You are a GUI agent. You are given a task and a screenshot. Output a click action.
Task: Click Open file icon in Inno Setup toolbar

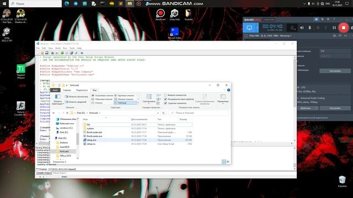(x=42, y=53)
